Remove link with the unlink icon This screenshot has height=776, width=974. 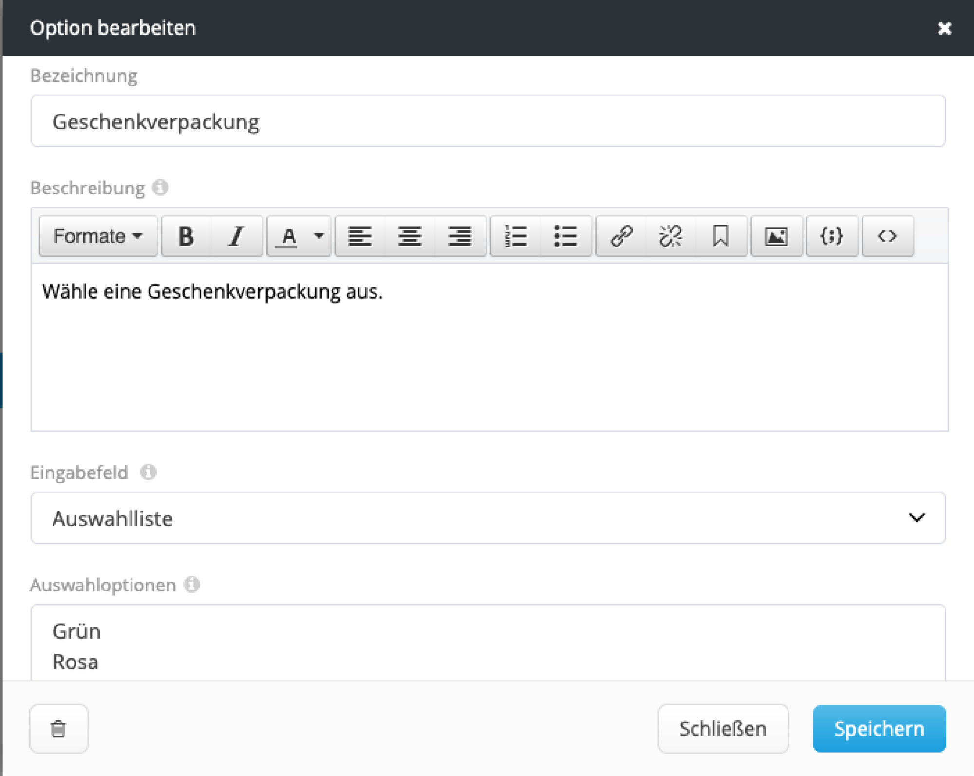click(x=671, y=236)
